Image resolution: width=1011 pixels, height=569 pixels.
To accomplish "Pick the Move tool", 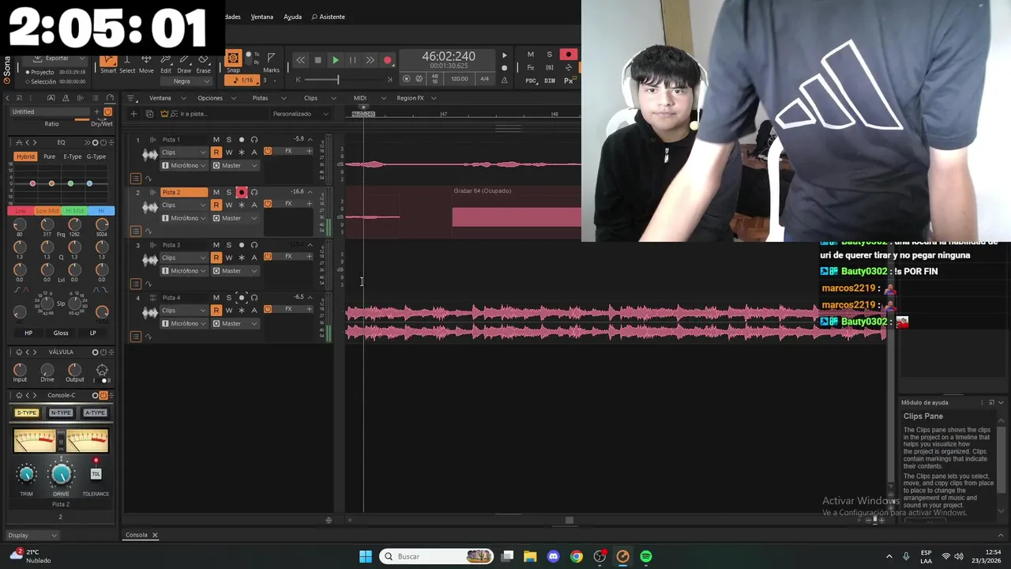I will point(146,62).
